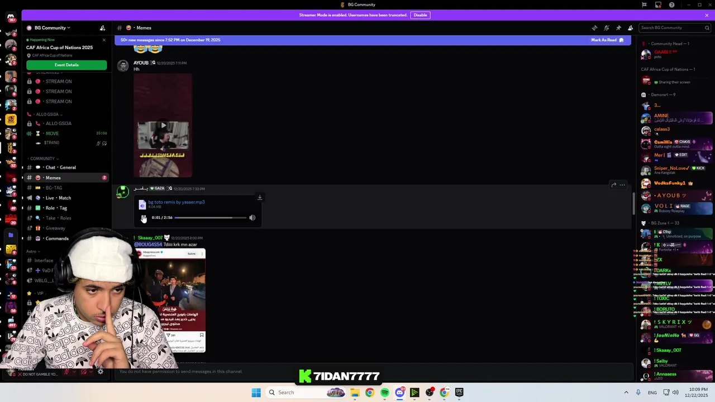This screenshot has width=715, height=402.
Task: Open the BG-TAG channel
Action: pyautogui.click(x=66, y=188)
